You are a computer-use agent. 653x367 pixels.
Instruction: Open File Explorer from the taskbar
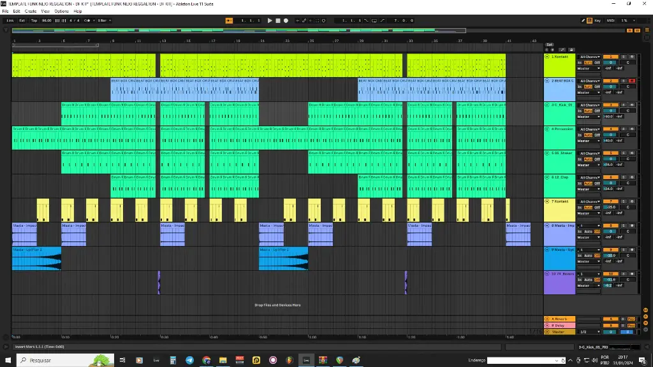click(223, 360)
